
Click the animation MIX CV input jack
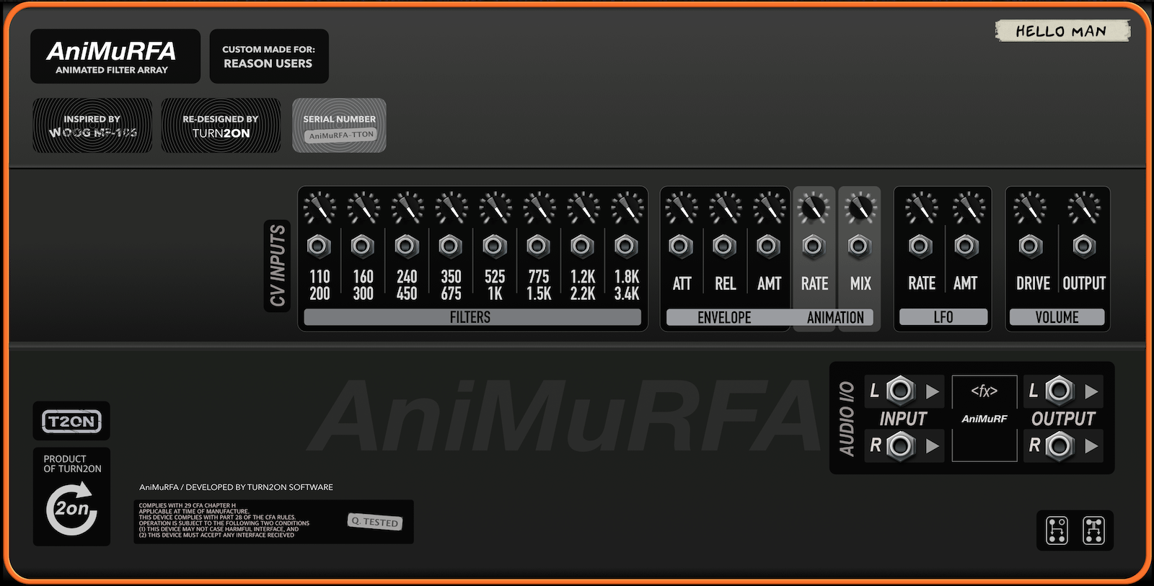(859, 247)
